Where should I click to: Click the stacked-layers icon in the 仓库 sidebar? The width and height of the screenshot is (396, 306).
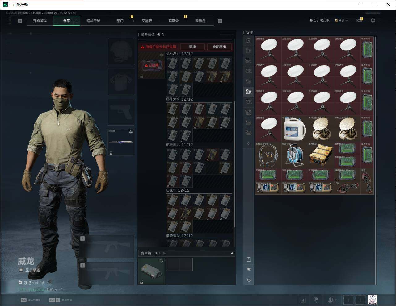pyautogui.click(x=249, y=270)
